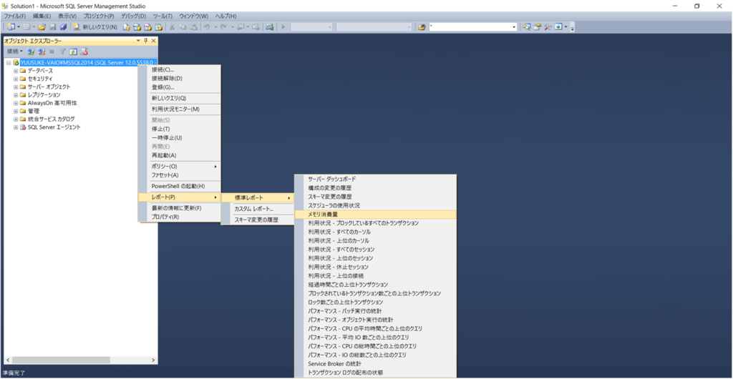Viewport: 733px width, 379px height.
Task: Click the Cut scissors icon
Action: pos(172,27)
